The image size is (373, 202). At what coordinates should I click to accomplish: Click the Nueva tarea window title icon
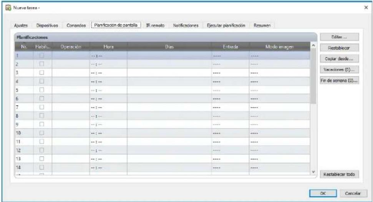7,8
